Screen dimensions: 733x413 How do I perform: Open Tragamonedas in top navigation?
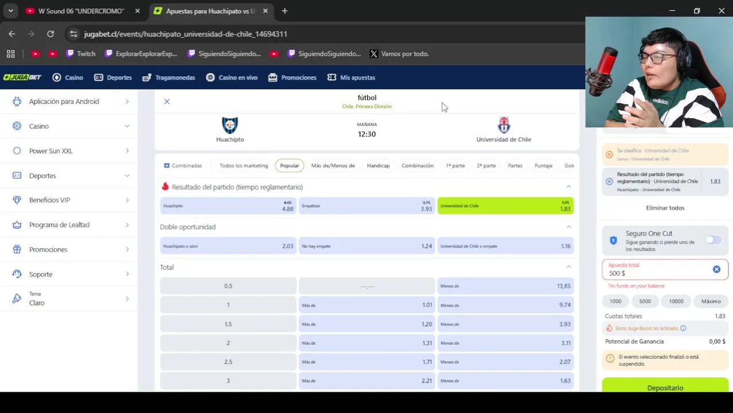(x=169, y=77)
